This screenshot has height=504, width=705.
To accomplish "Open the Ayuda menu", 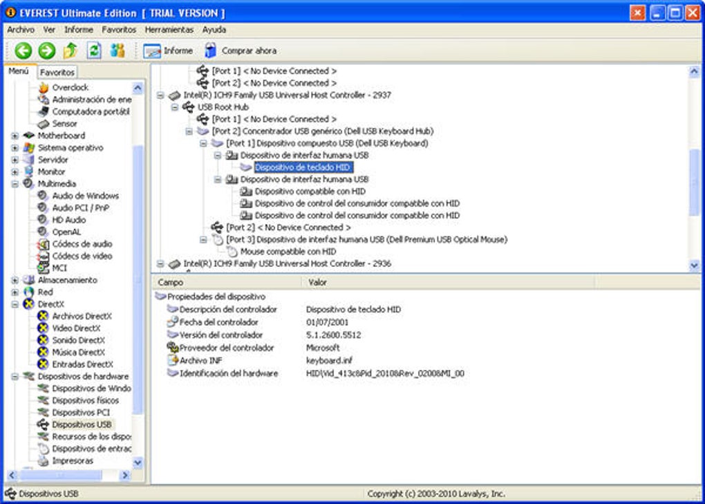I will coord(214,30).
